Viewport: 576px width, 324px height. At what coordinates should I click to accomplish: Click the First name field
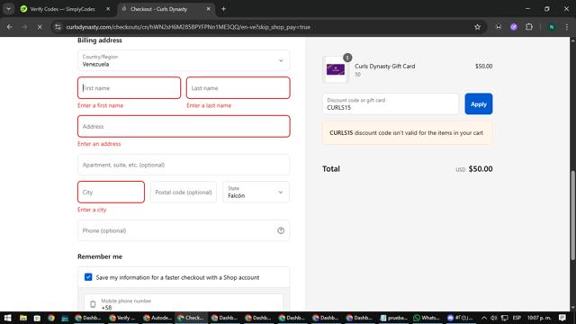tap(129, 88)
